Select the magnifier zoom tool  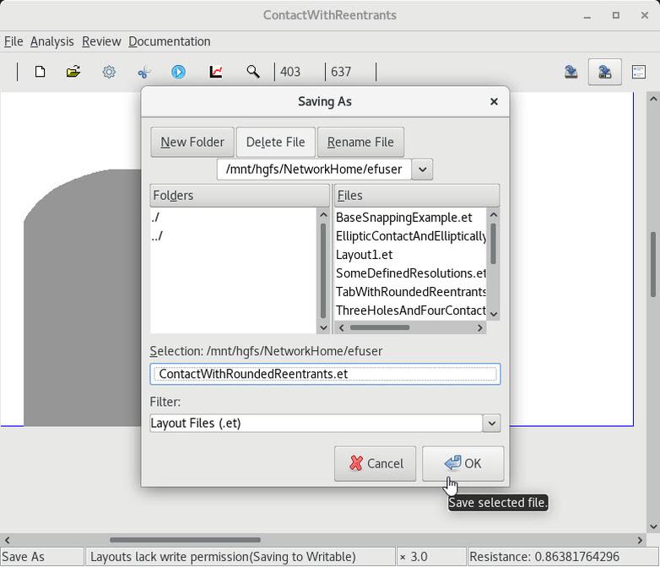252,72
